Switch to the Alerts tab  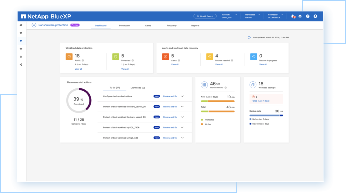(x=148, y=25)
